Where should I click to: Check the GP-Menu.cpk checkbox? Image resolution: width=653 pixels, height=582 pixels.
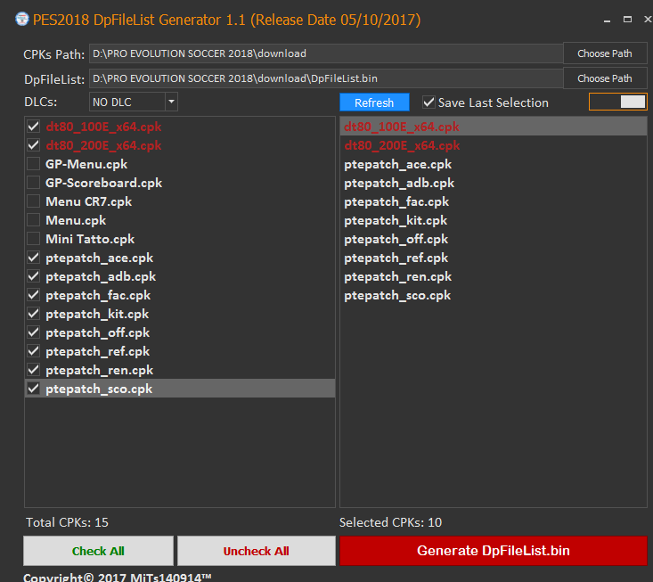[x=33, y=164]
